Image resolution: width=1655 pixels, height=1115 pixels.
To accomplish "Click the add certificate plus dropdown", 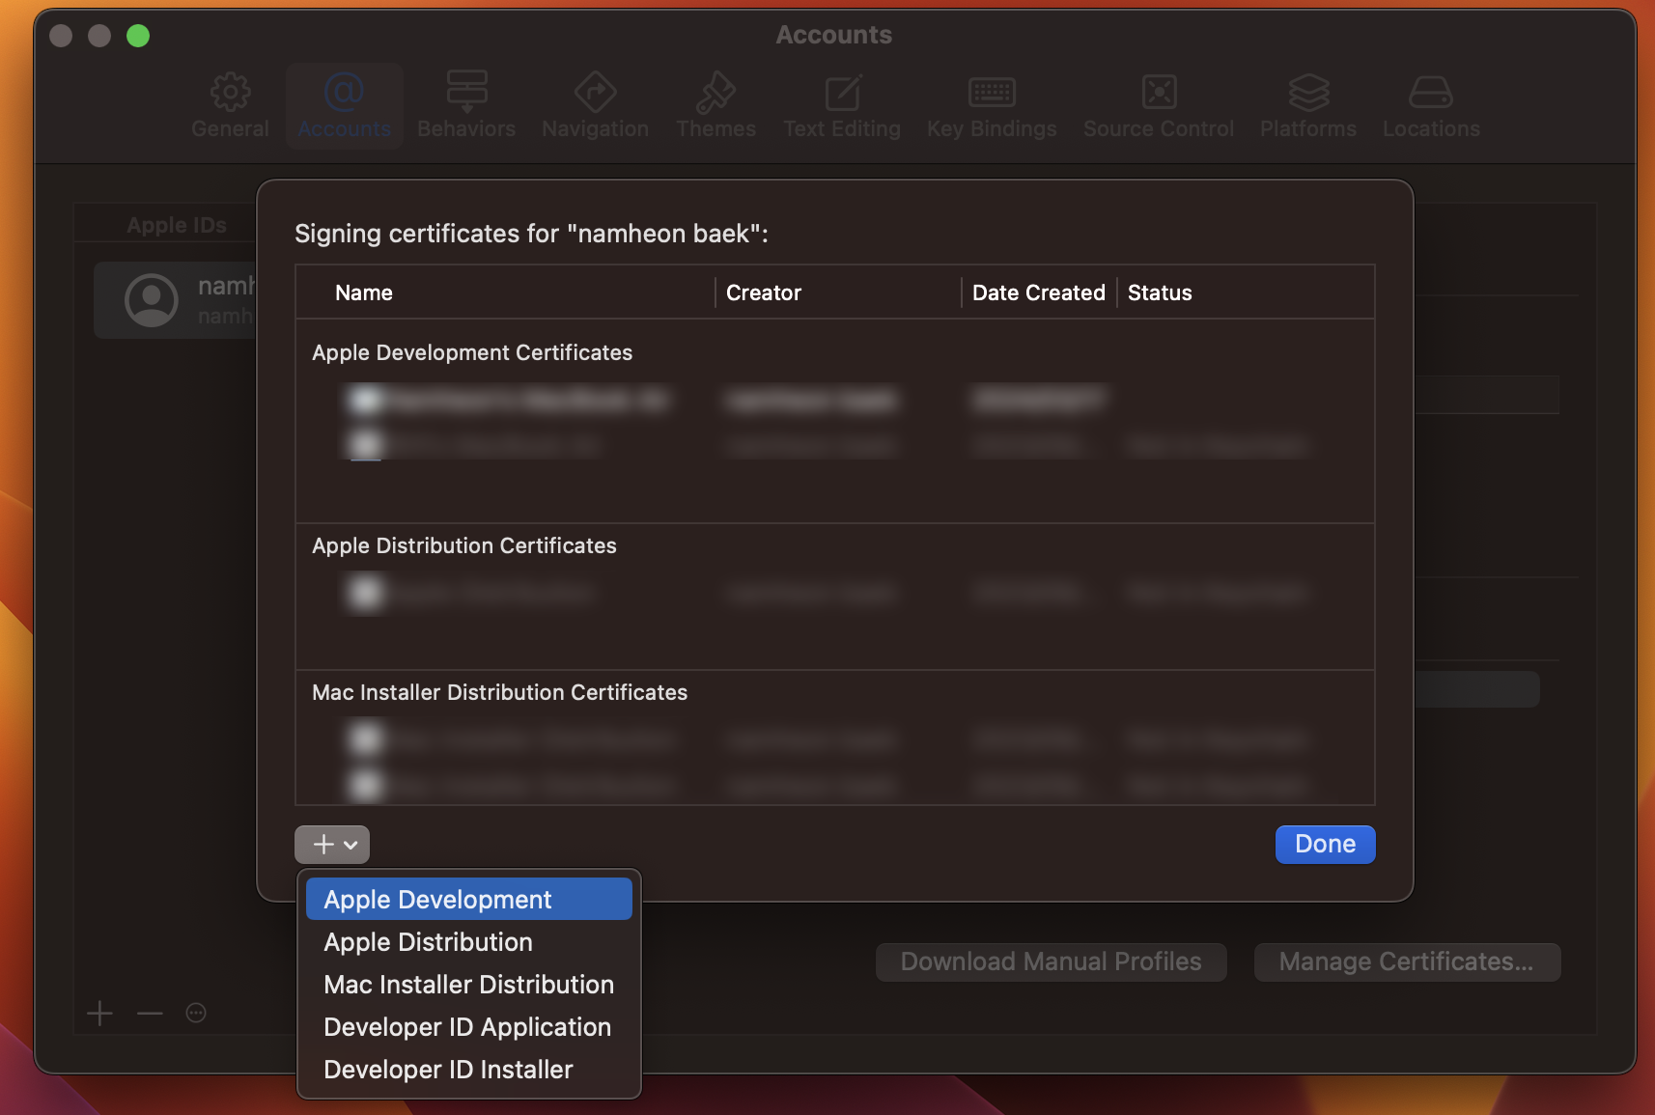I will [x=332, y=845].
